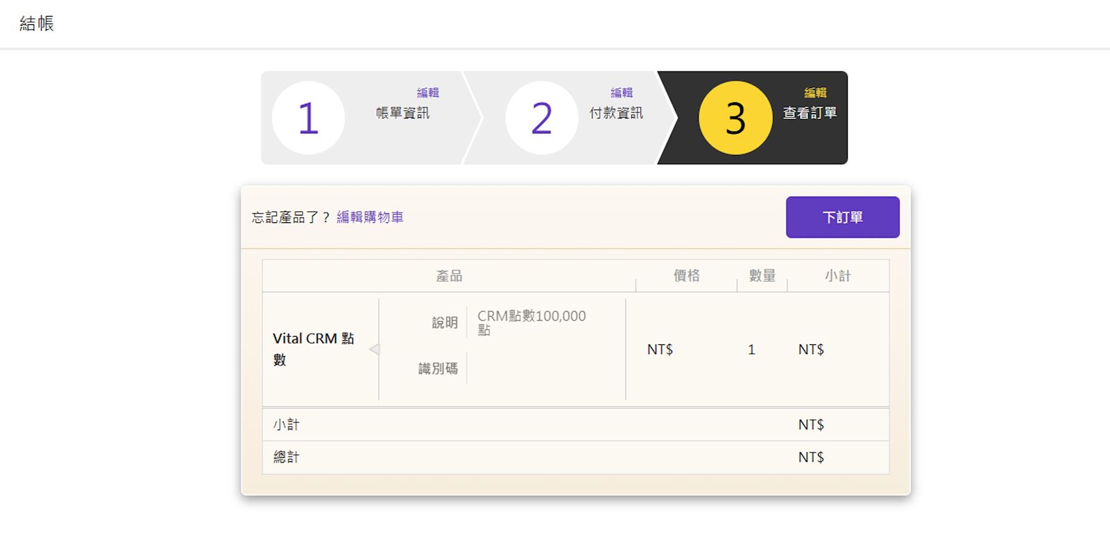Click the 小計 column header
1110x559 pixels.
click(x=837, y=276)
